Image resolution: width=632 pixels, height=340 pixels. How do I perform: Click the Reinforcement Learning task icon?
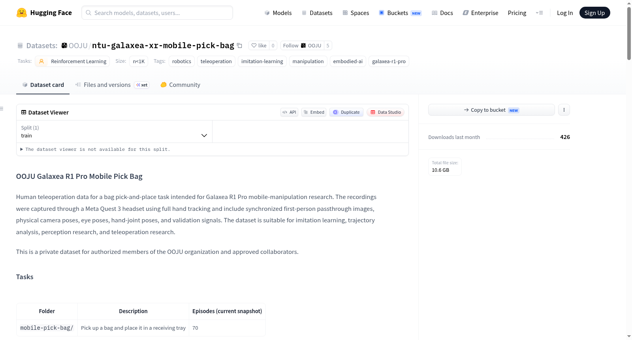tap(41, 61)
